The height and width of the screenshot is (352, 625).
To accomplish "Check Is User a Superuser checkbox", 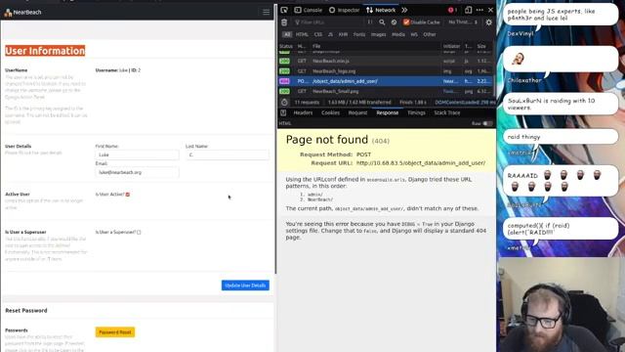I will coord(139,233).
